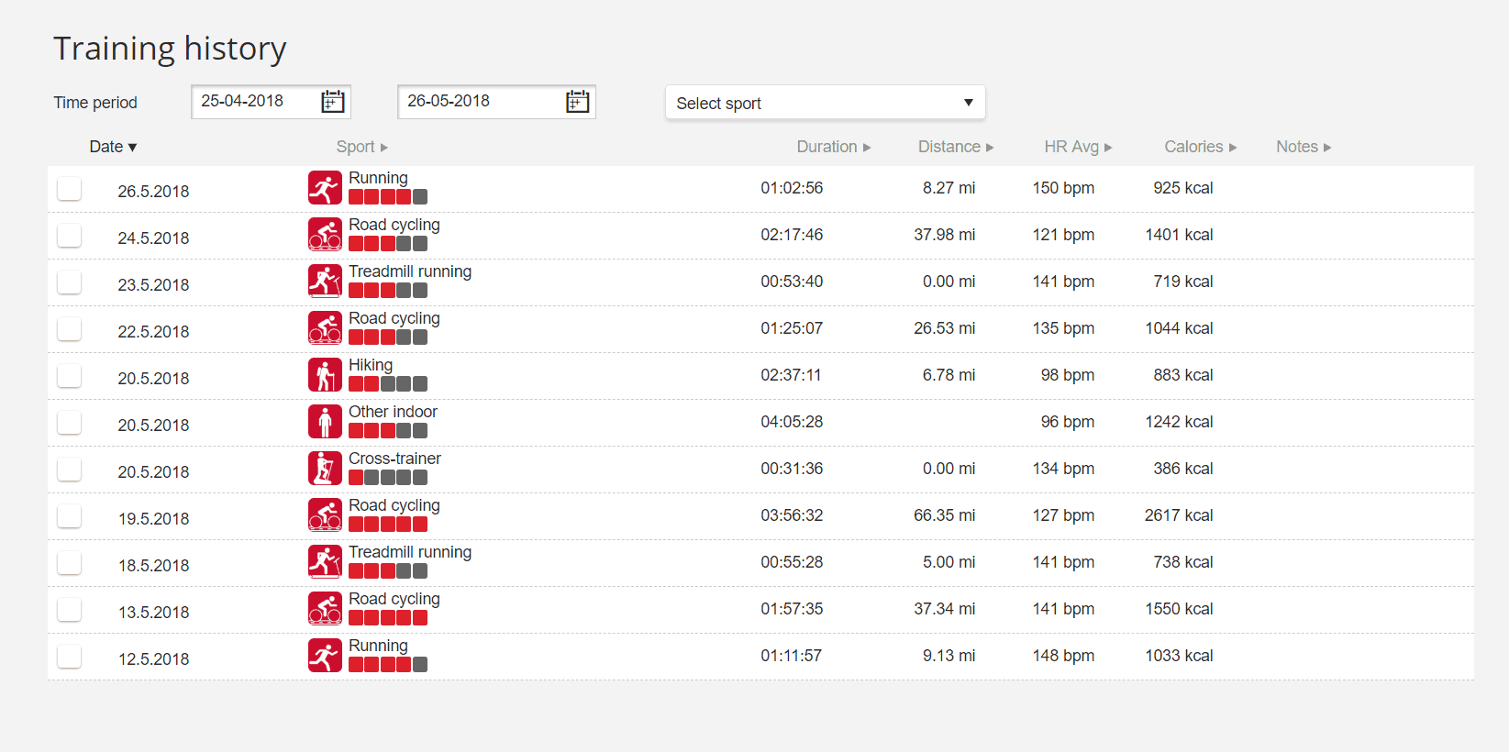Open the Road cycling session from 13.5.2018

click(x=394, y=599)
